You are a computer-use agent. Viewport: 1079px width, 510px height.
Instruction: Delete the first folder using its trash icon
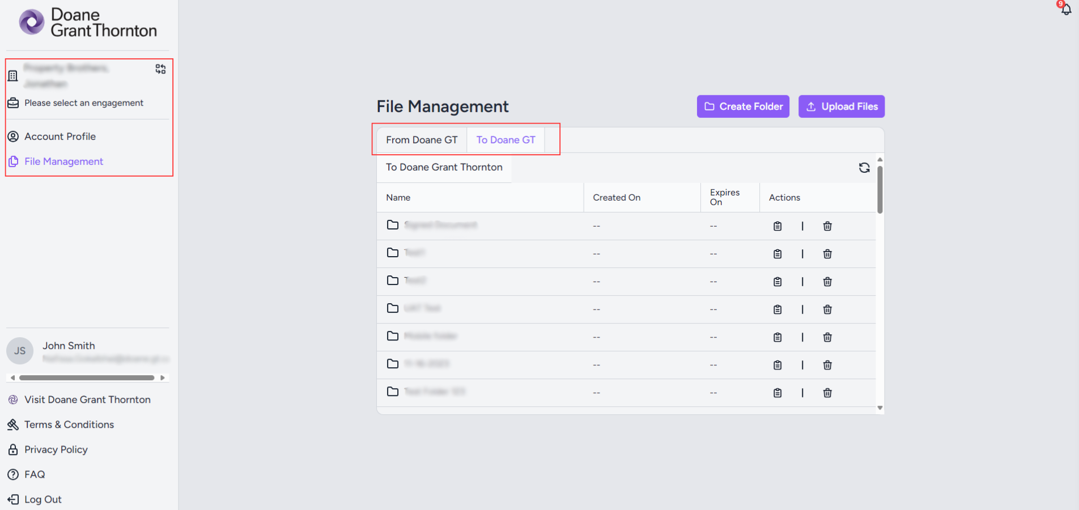pyautogui.click(x=827, y=226)
